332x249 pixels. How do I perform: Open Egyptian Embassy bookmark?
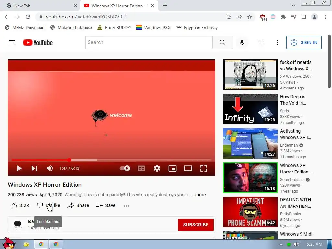197,28
